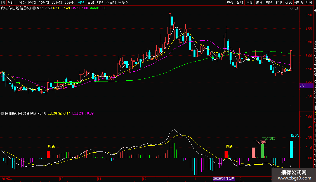The width and height of the screenshot is (316, 182).
Task: Click the MA5: 7.59 label
Action: (x=44, y=8)
